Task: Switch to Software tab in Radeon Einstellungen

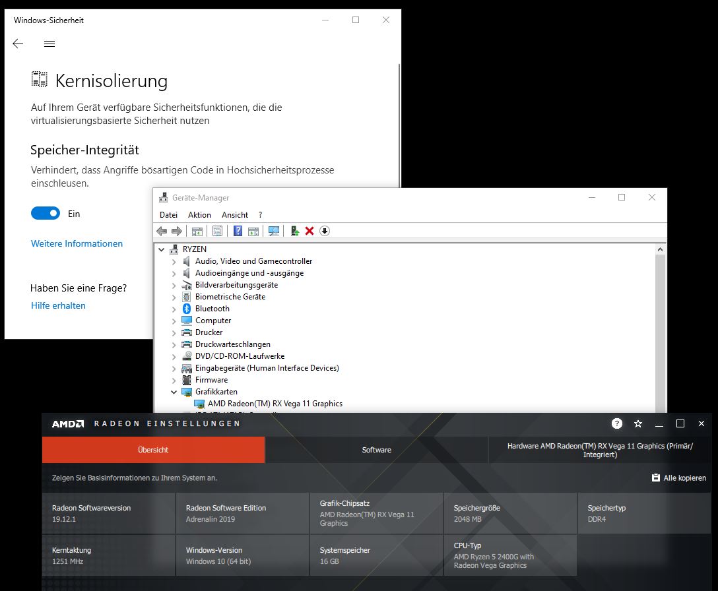Action: click(x=376, y=450)
